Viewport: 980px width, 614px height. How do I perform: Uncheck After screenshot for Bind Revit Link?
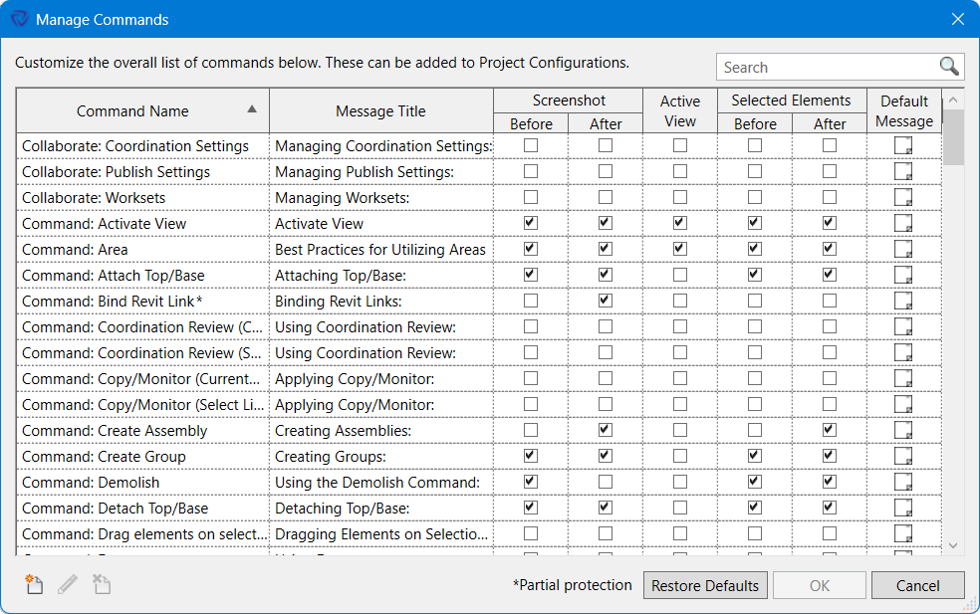[x=605, y=301]
